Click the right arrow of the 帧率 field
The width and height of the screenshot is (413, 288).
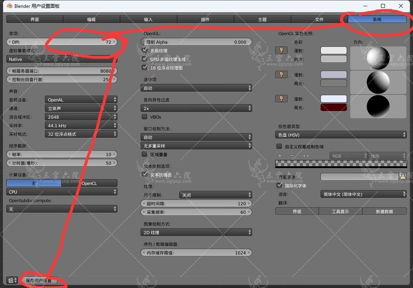tap(114, 155)
